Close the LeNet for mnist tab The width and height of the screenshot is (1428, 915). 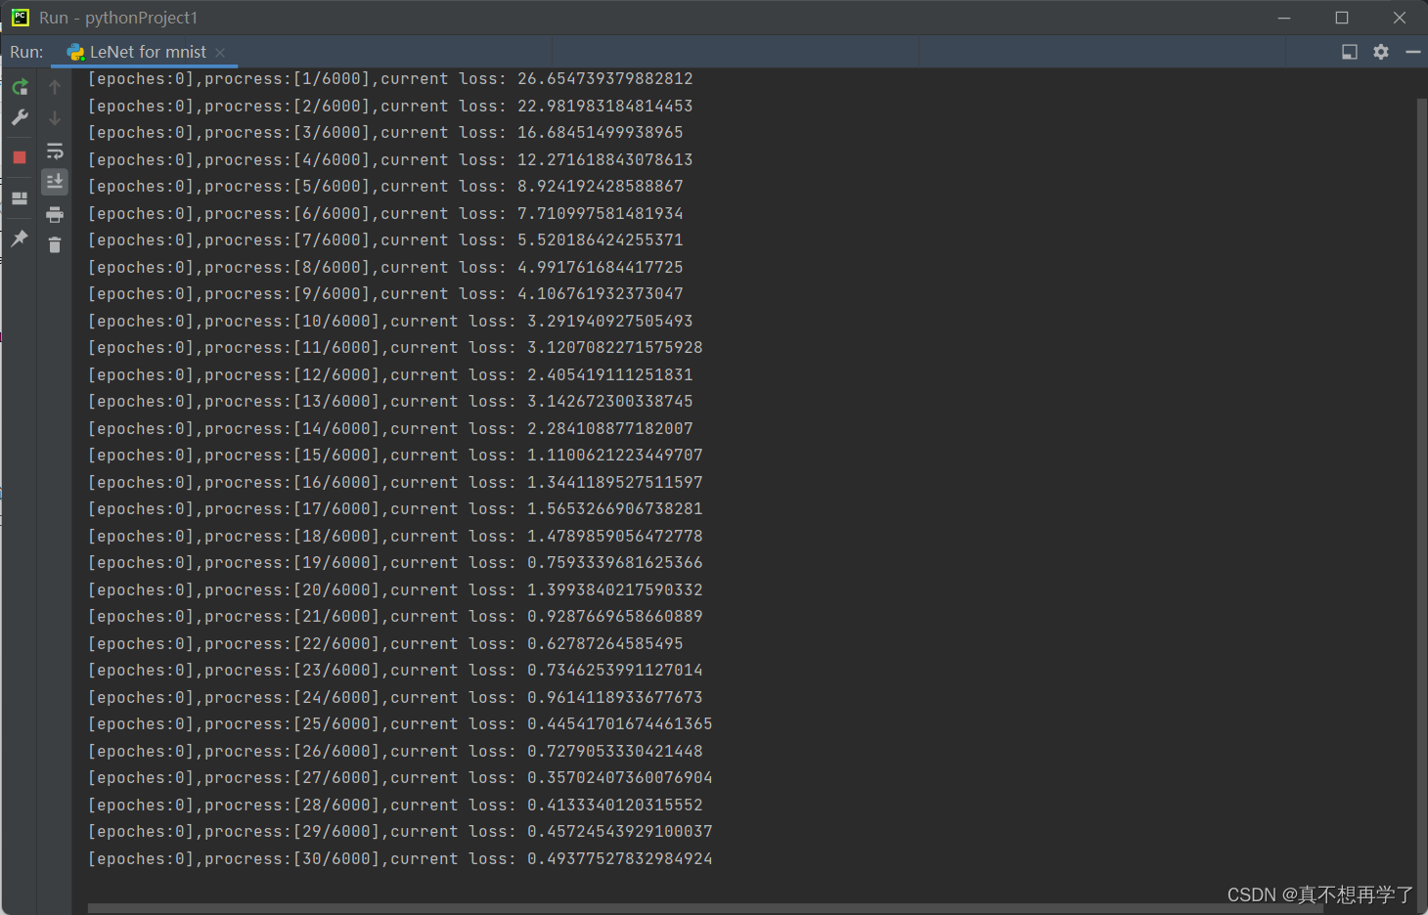[x=220, y=53]
